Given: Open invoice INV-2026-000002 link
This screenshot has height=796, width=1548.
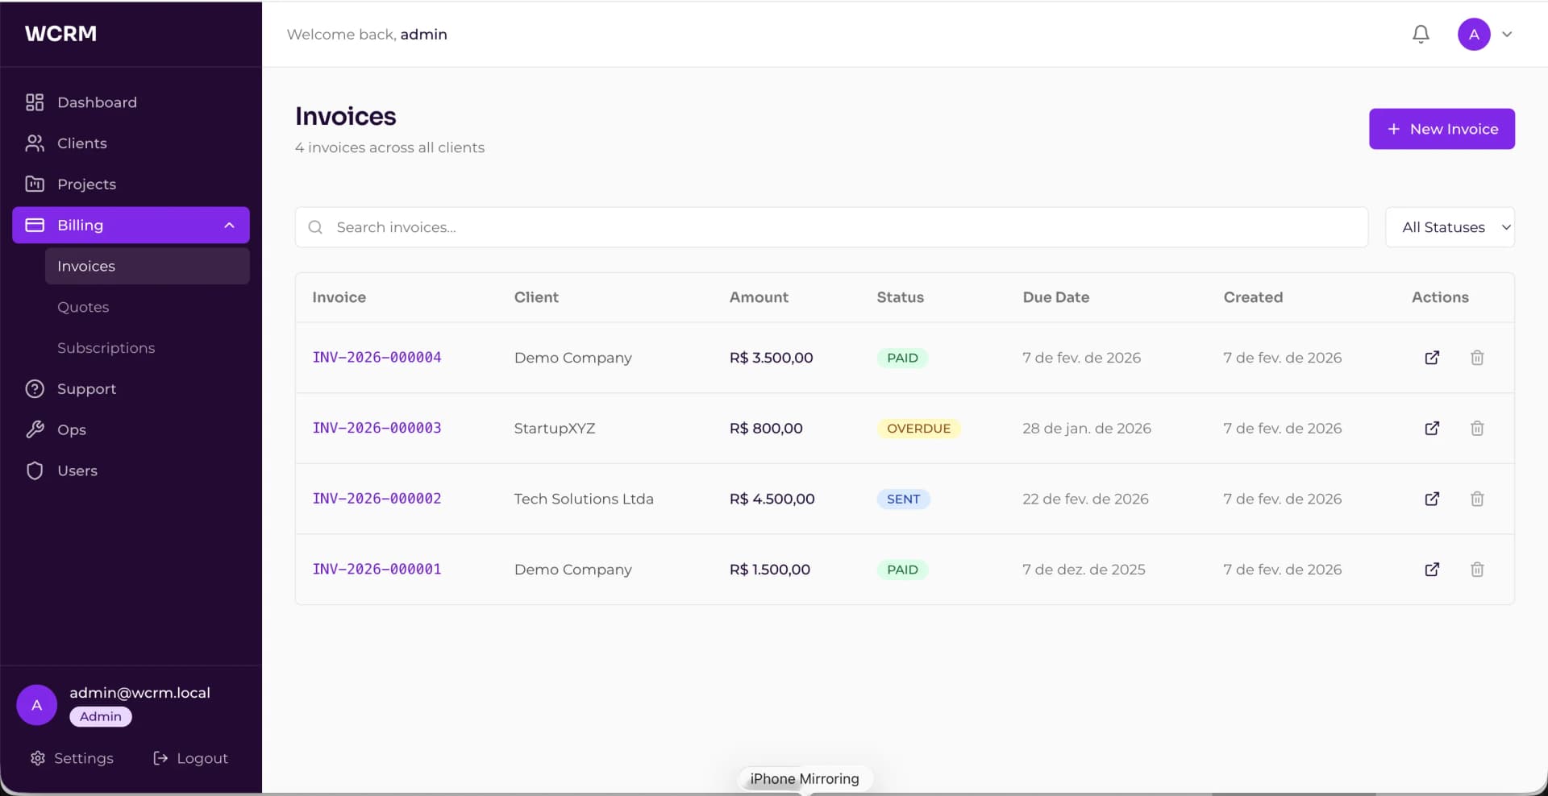Looking at the screenshot, I should coord(377,499).
